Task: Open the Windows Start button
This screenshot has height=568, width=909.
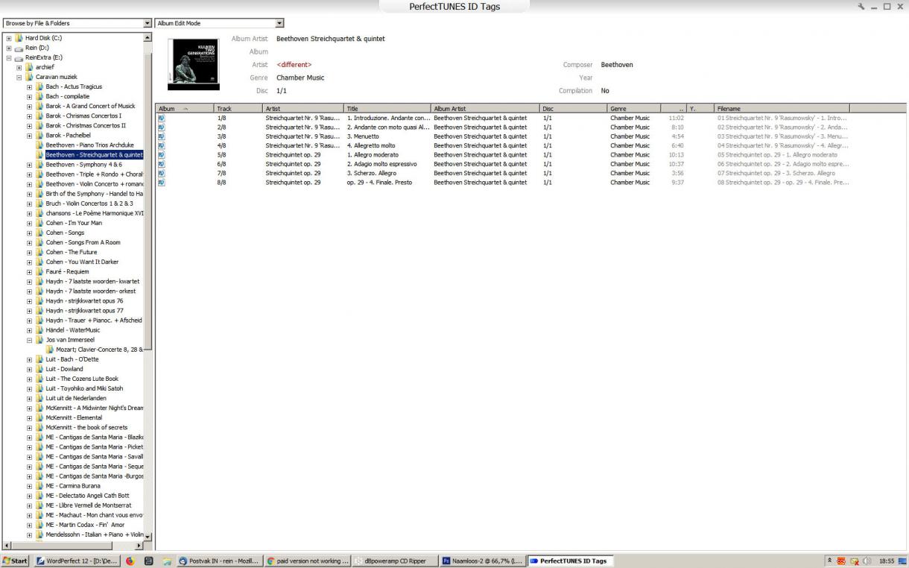Action: (x=15, y=561)
